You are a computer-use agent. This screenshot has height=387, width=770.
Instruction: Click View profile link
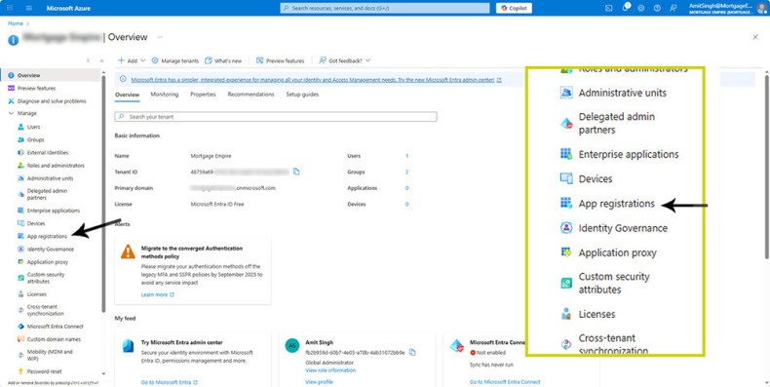tap(319, 382)
